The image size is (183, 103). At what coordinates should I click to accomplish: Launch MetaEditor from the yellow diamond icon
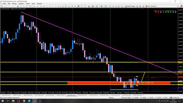(x=137, y=6)
